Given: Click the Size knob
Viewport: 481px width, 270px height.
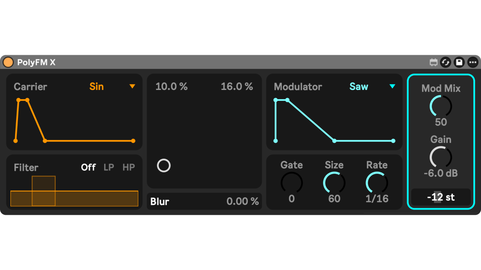Looking at the screenshot, I should pos(334,183).
